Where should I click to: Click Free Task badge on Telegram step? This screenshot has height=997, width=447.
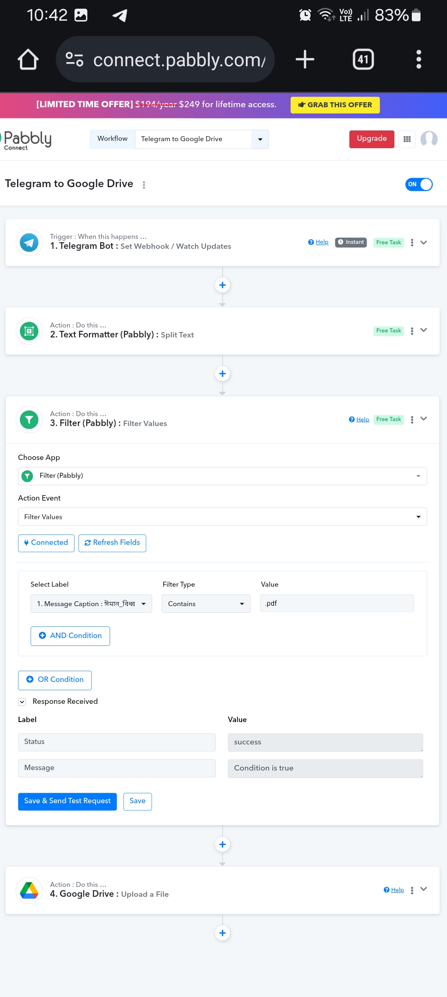point(389,242)
